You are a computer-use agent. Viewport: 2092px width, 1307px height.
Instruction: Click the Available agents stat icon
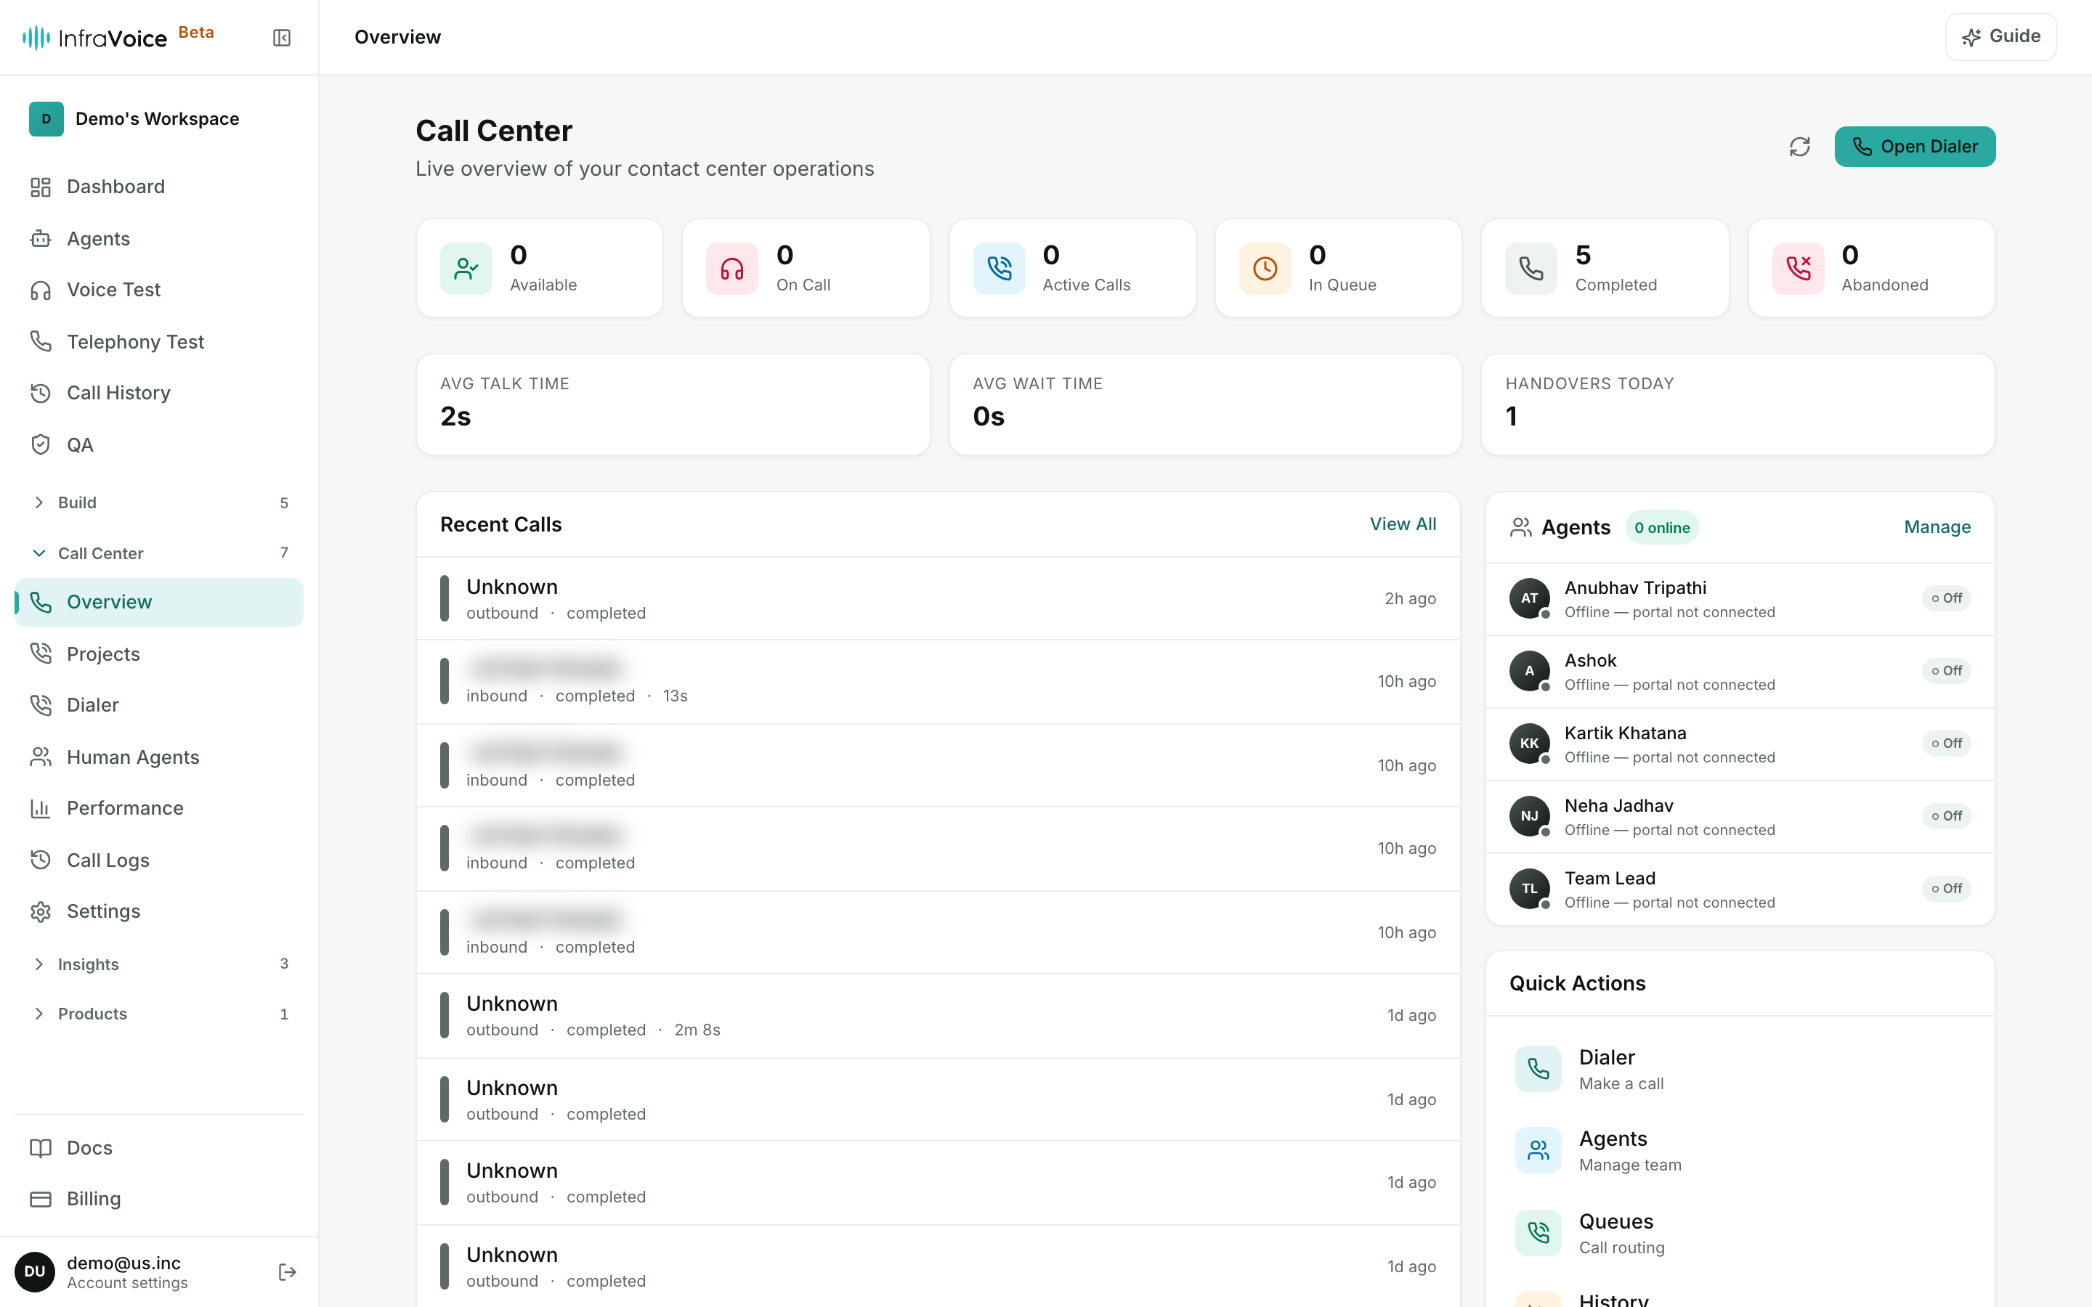tap(466, 269)
